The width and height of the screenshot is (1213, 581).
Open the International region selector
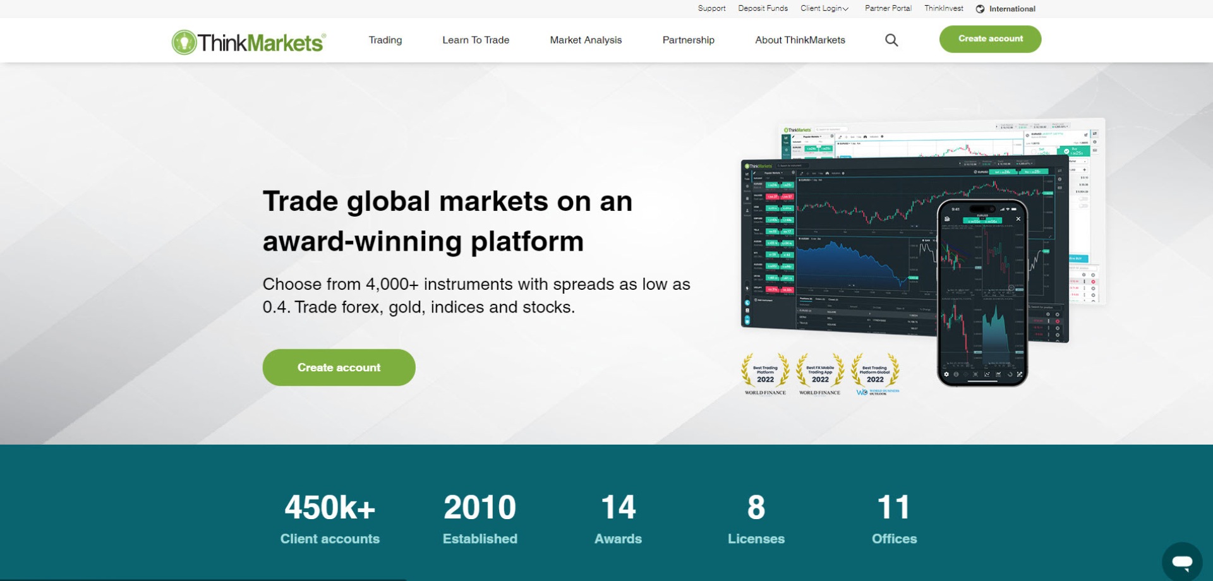[x=1011, y=8]
